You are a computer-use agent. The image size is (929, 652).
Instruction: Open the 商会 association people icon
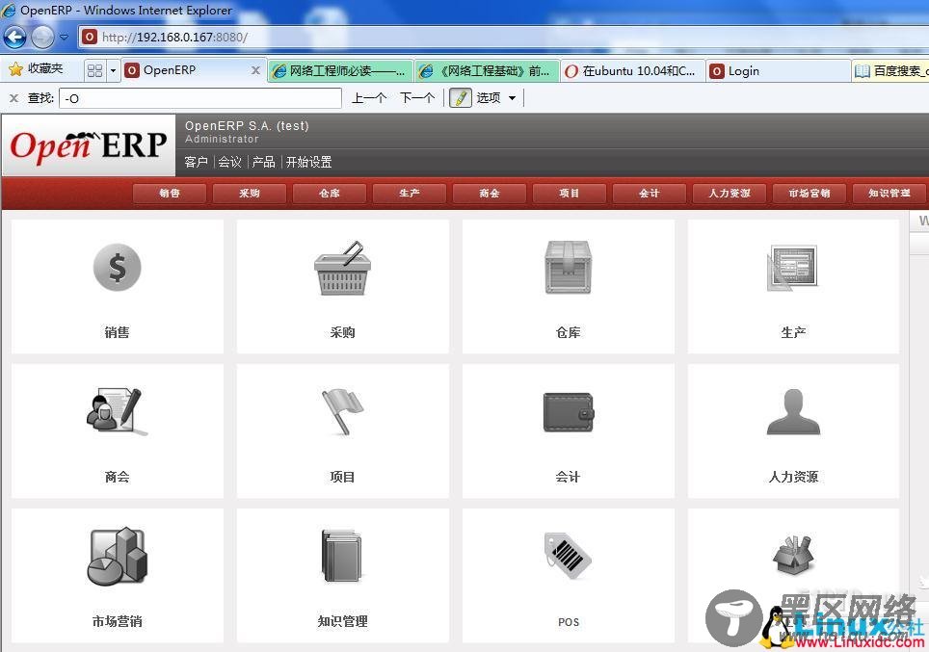click(x=116, y=410)
